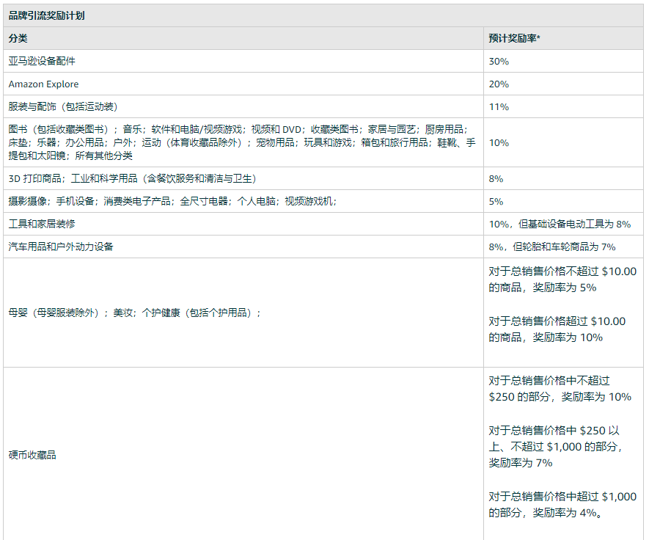Viewport: 649px width, 540px height.
Task: Select the 分类 column header
Action: (18, 38)
